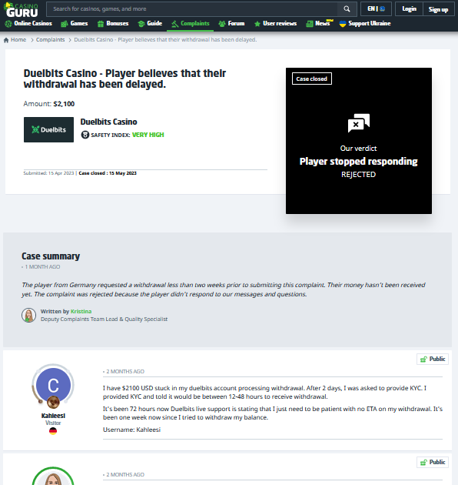Click the Bonuses gift icon
Viewport: 458px width, 485px height.
(x=101, y=24)
